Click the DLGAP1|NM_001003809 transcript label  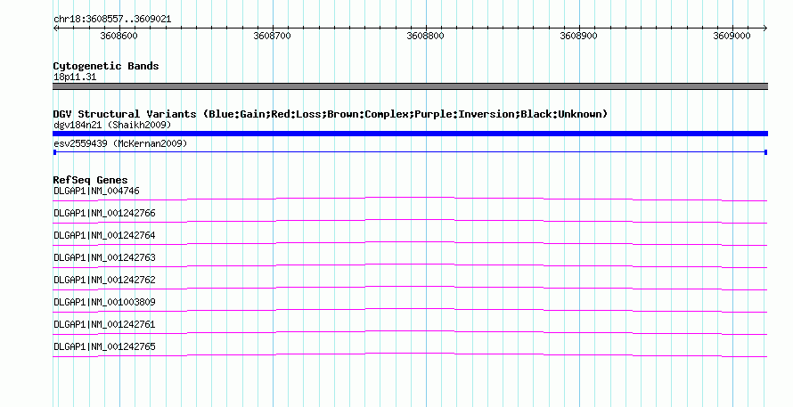(x=104, y=302)
